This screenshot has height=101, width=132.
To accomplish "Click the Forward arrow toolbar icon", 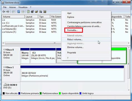I will (8, 12).
